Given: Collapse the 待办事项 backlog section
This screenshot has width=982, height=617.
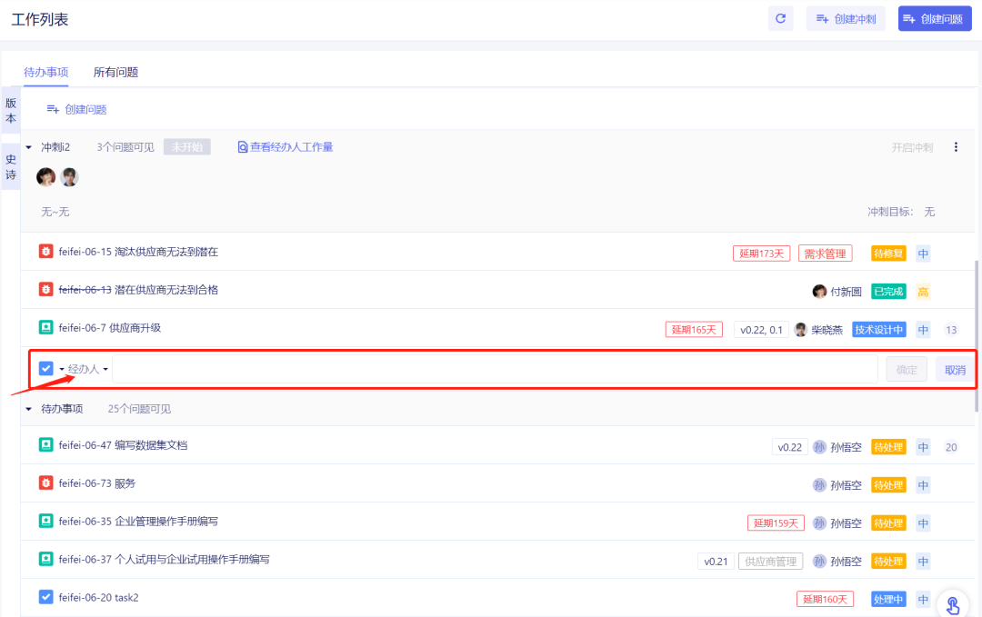Looking at the screenshot, I should (28, 409).
